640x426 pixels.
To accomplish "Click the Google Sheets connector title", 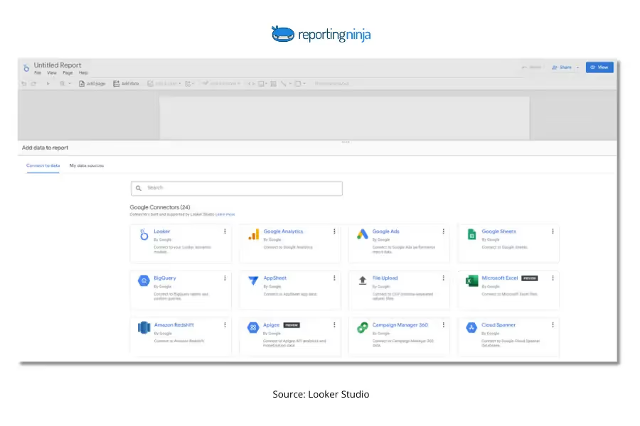I will [x=498, y=231].
